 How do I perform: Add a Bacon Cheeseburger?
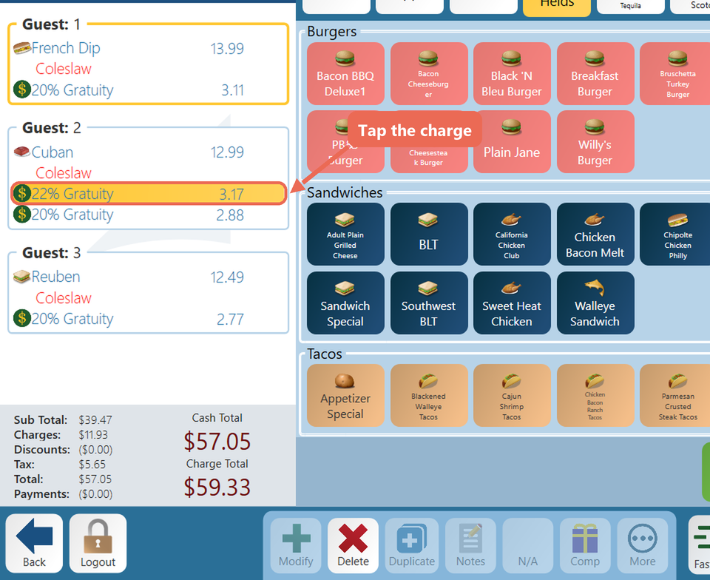click(x=428, y=74)
